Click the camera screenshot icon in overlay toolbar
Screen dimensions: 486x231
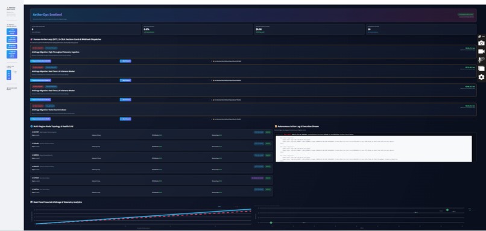click(x=481, y=43)
